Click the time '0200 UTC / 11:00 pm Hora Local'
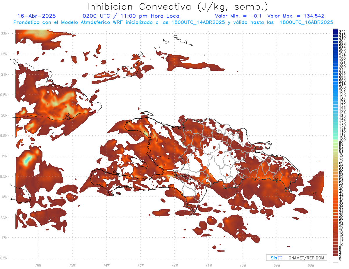349x269 pixels. pyautogui.click(x=132, y=16)
